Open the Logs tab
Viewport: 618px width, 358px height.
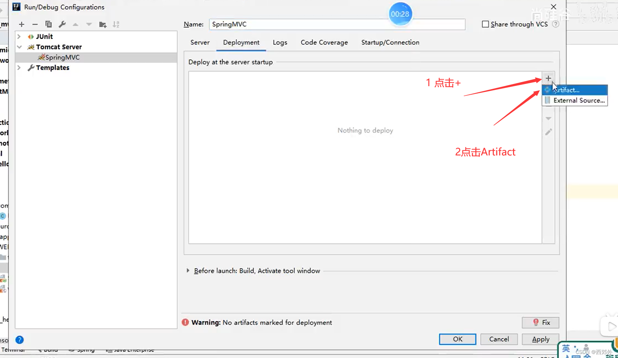point(280,42)
